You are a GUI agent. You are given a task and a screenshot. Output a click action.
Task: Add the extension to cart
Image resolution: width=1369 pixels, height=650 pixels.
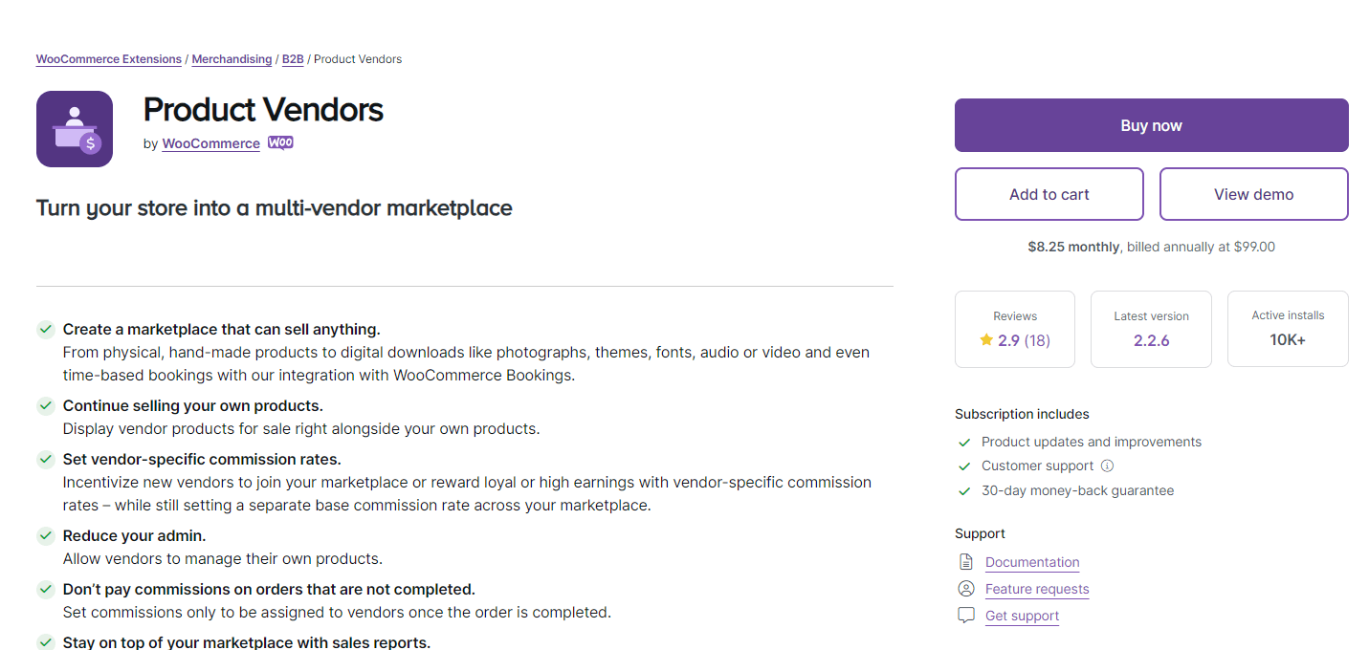tap(1049, 194)
